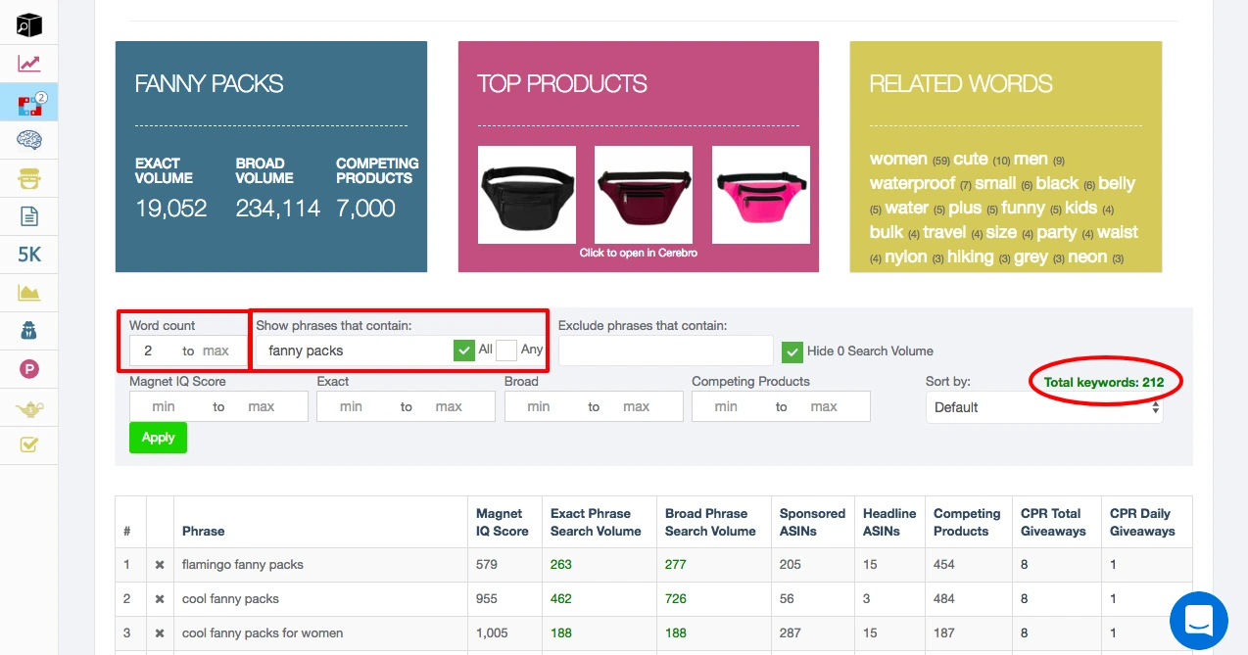Click the related word 'hiking'
This screenshot has width=1248, height=655.
970,257
